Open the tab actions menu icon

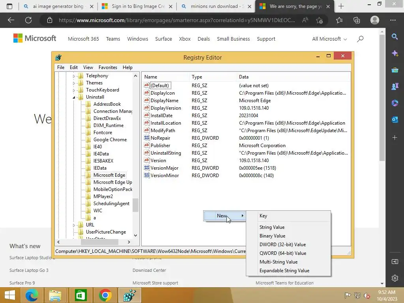coord(9,6)
